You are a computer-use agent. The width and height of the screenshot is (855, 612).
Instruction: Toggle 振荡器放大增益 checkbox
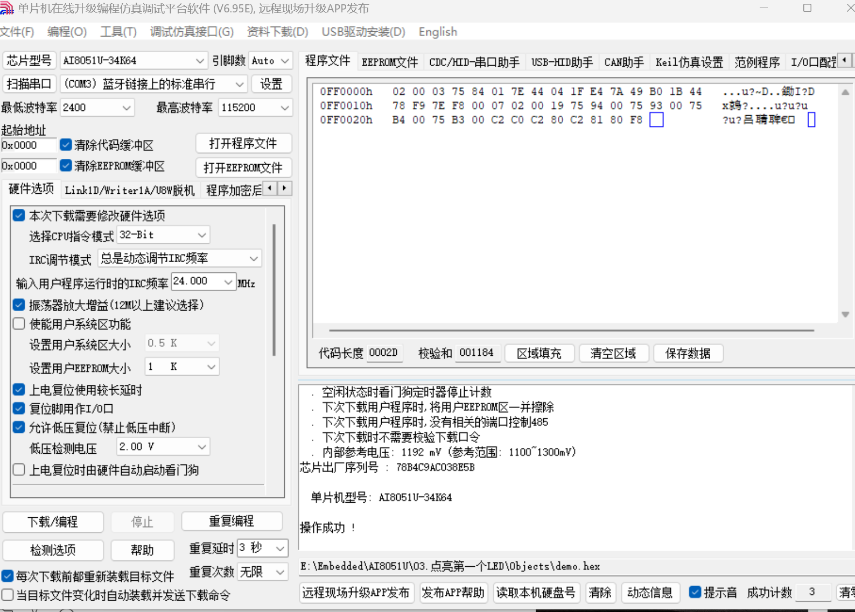point(19,305)
